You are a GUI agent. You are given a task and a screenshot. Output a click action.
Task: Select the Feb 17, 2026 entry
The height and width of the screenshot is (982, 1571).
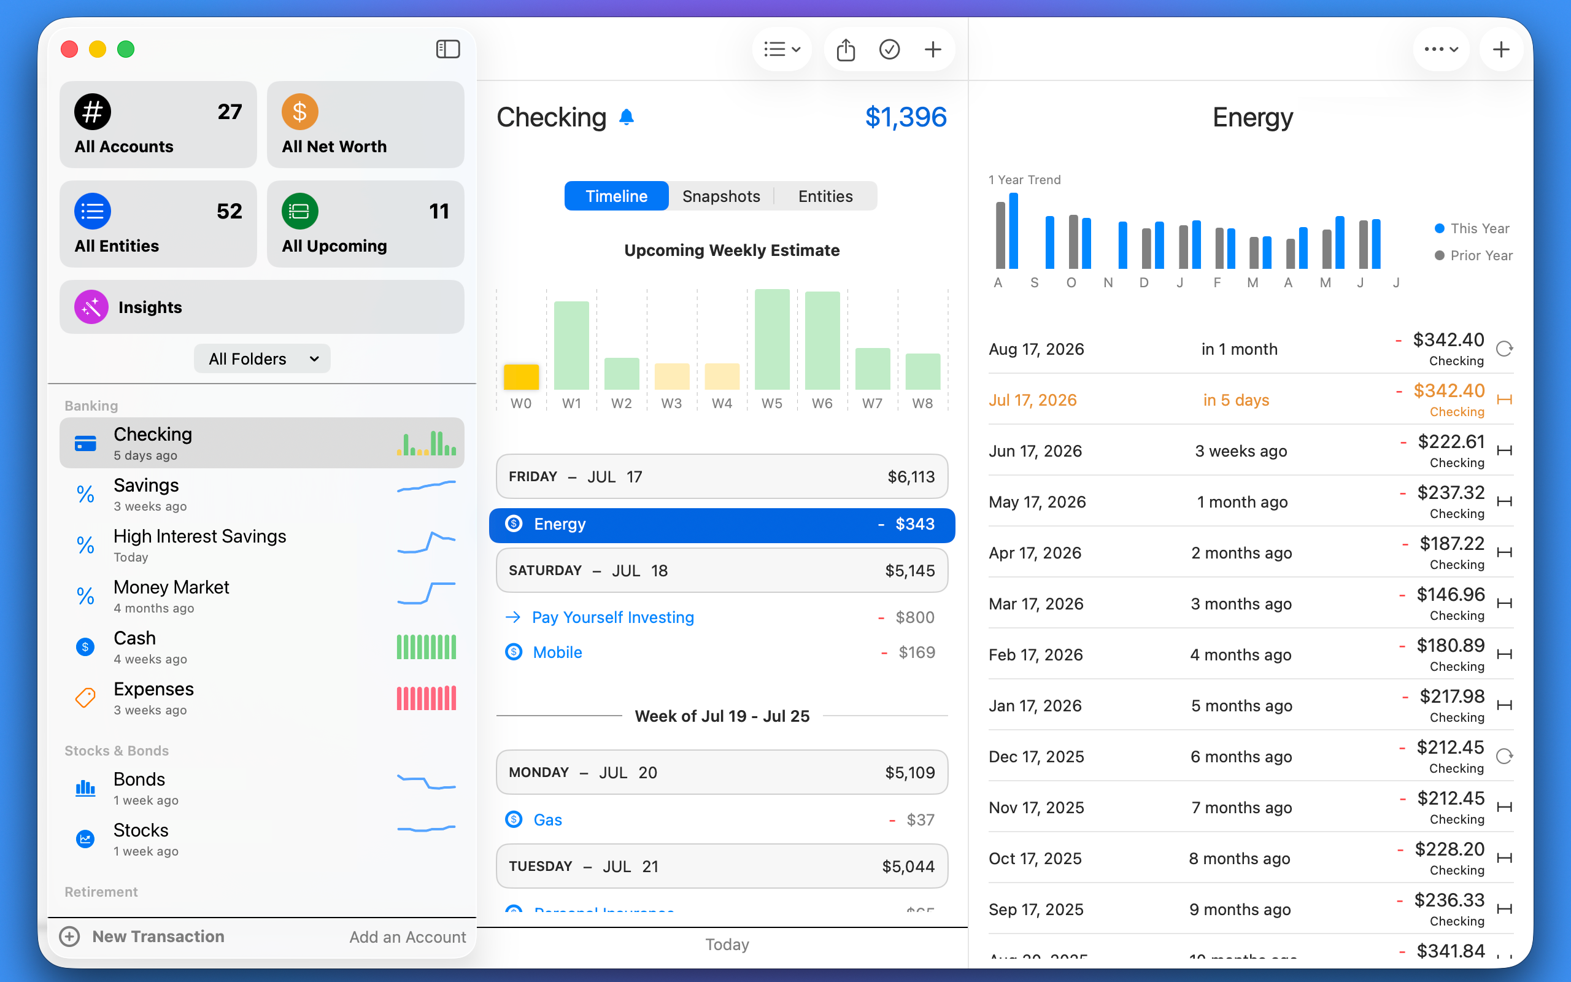point(1250,655)
